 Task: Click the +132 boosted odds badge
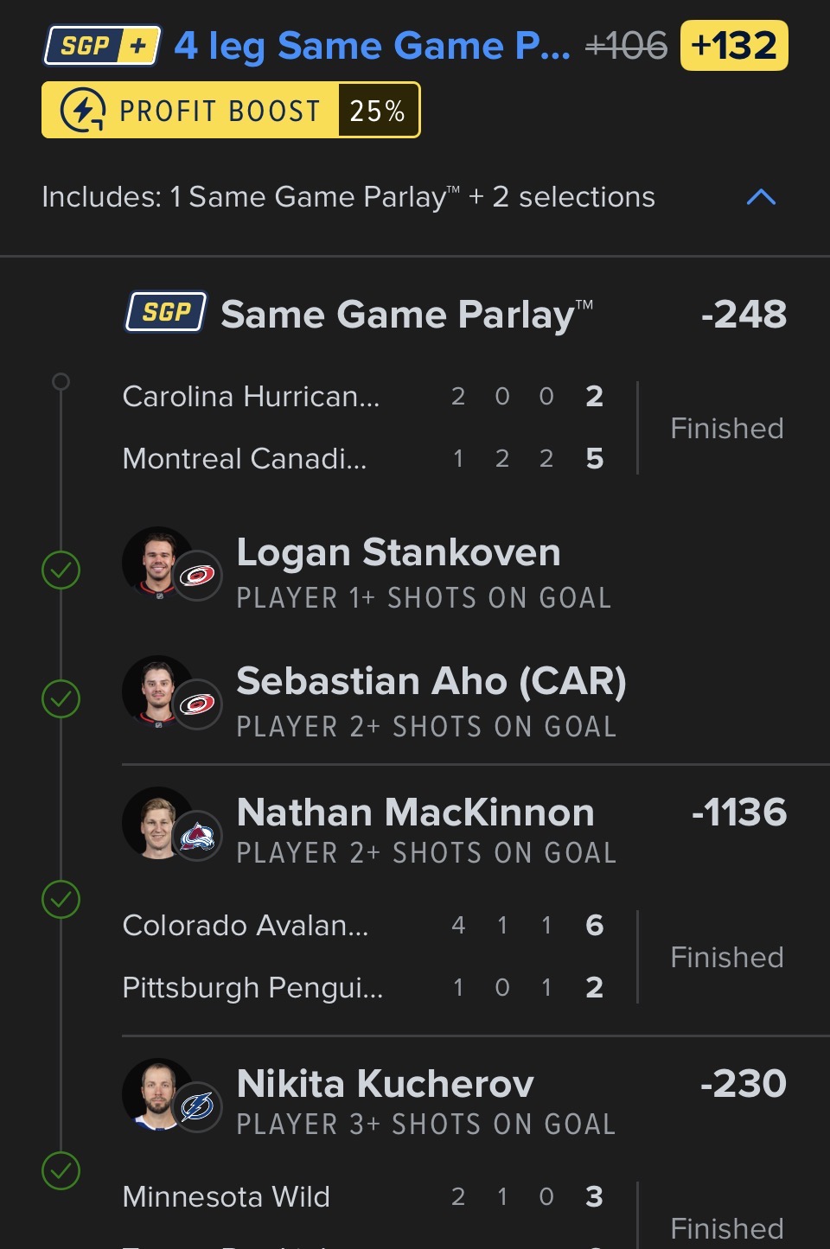734,46
